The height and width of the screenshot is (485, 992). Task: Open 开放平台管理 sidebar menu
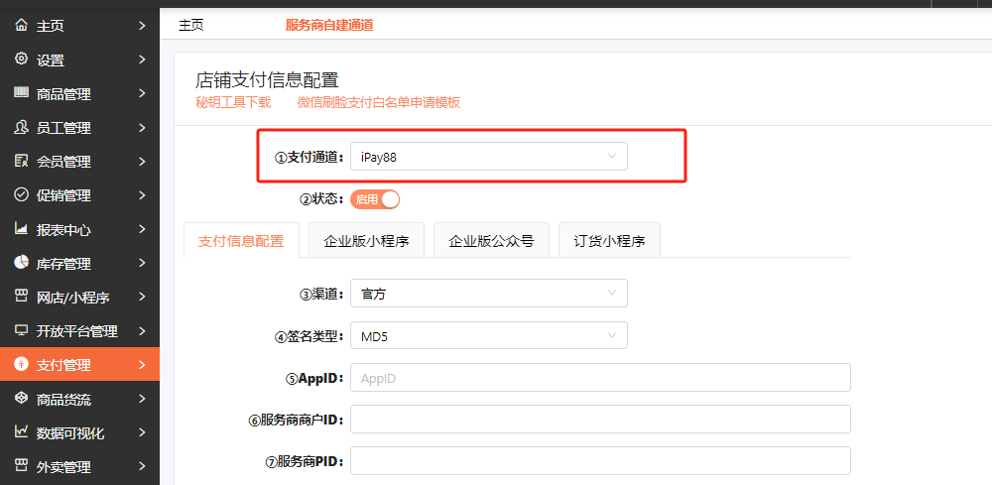[x=79, y=330]
